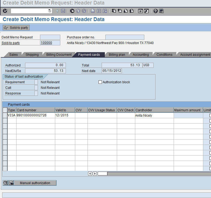
Task: Click the Authorized amount field 0.00
Action: coord(46,65)
